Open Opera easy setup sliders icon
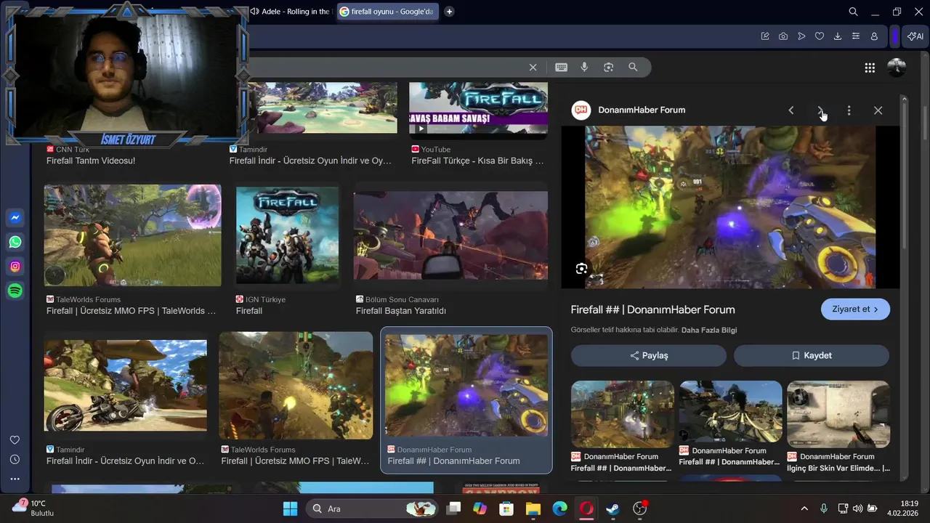This screenshot has width=930, height=523. click(856, 36)
